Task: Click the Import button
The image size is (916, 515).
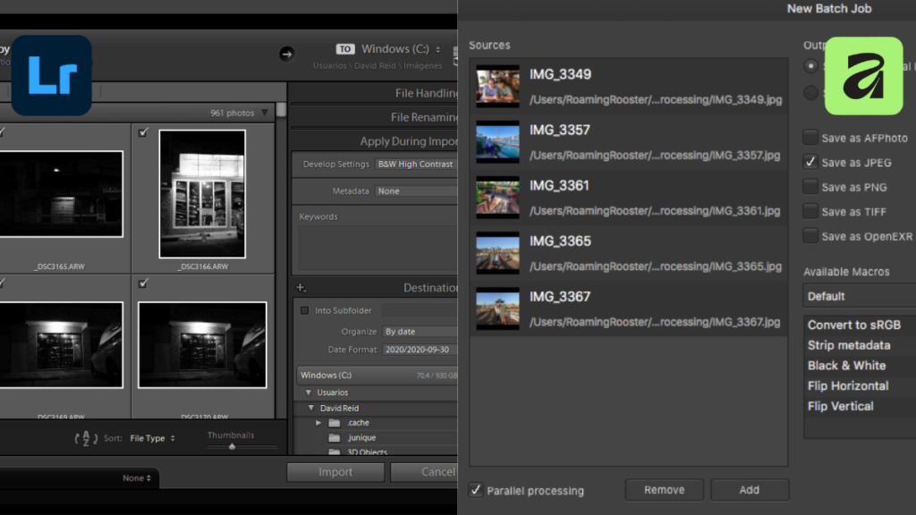Action: click(x=335, y=471)
